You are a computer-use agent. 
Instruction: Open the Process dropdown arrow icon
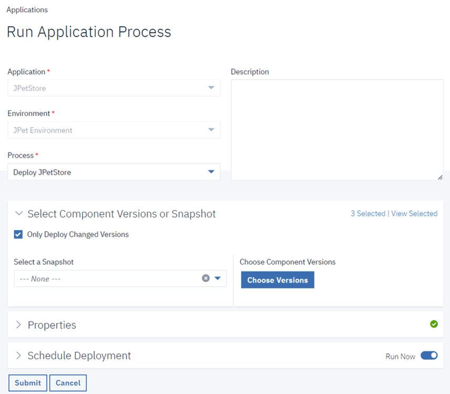[x=211, y=172]
